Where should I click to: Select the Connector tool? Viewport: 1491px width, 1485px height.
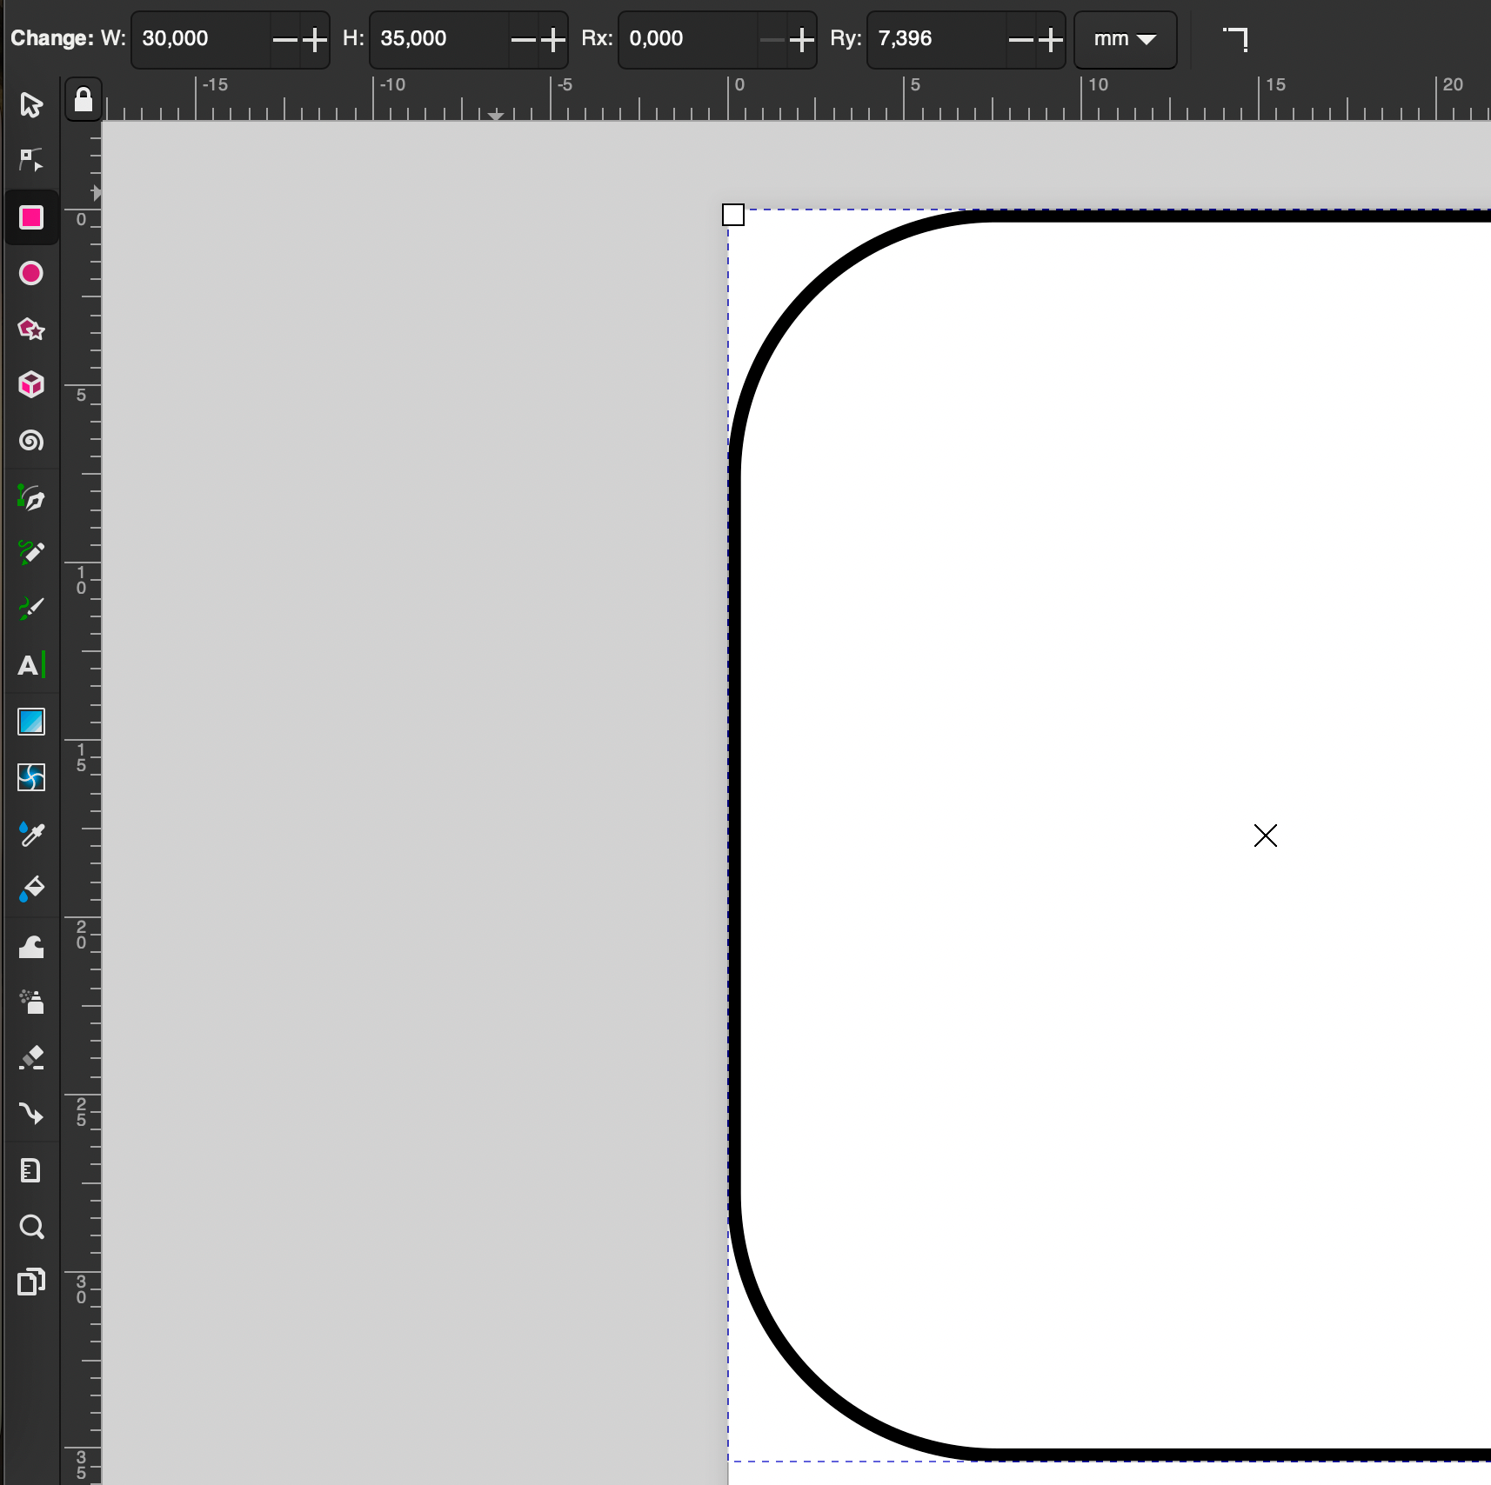pos(31,1114)
